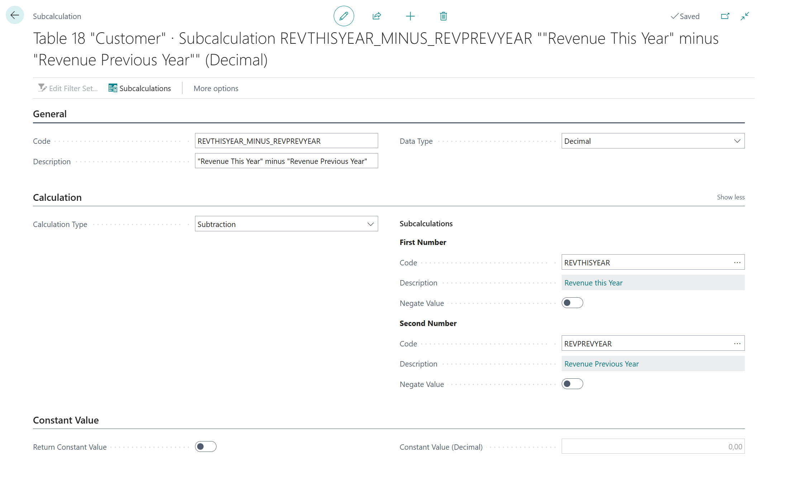
Task: Open lookup for REVPREVYEAR code field
Action: 737,344
